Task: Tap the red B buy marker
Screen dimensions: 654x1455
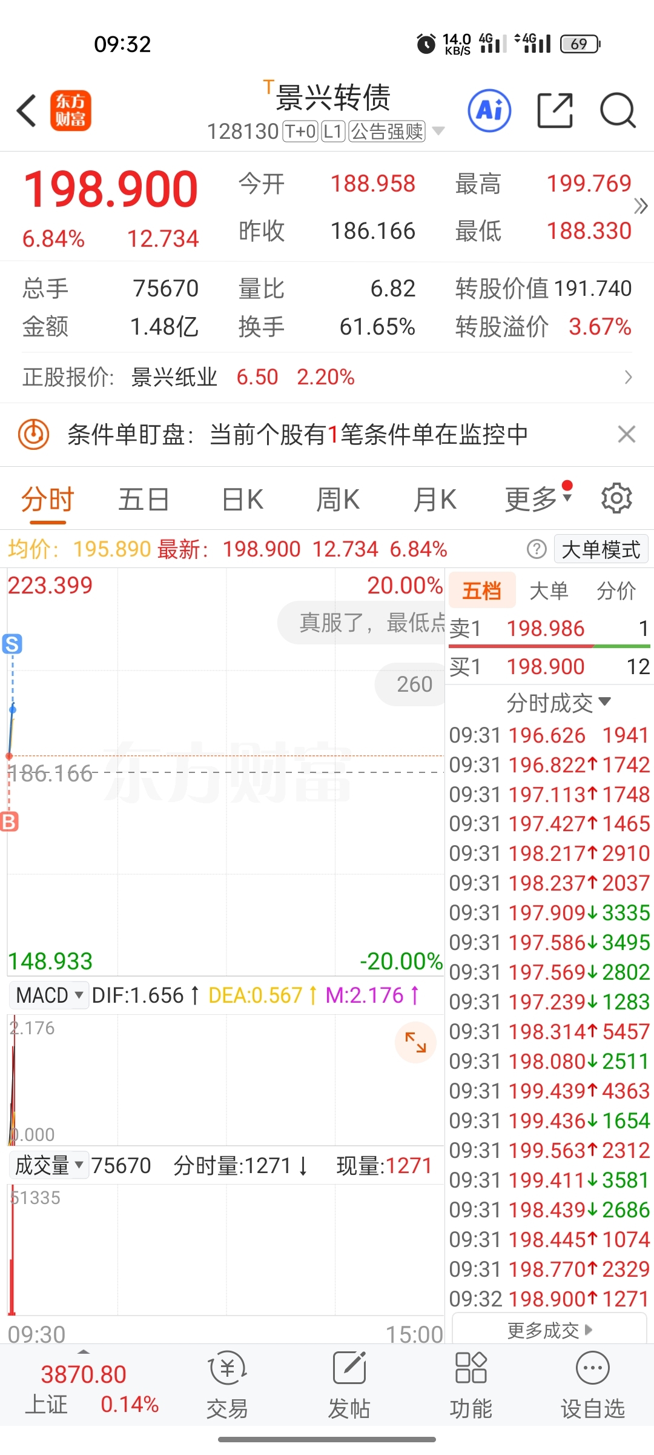Action: tap(9, 821)
